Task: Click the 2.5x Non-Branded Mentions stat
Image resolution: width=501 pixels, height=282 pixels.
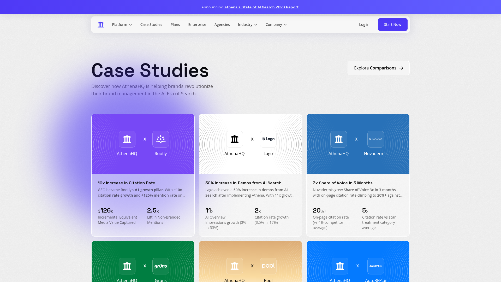Action: coord(168,216)
